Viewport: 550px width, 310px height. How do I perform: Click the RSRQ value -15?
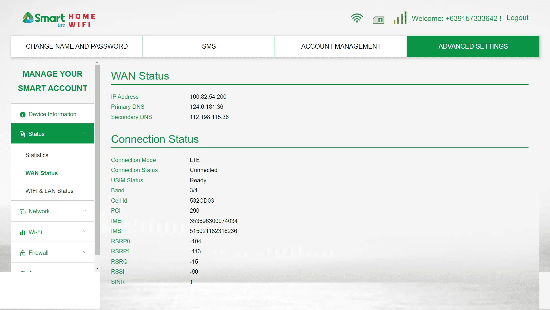coord(194,262)
